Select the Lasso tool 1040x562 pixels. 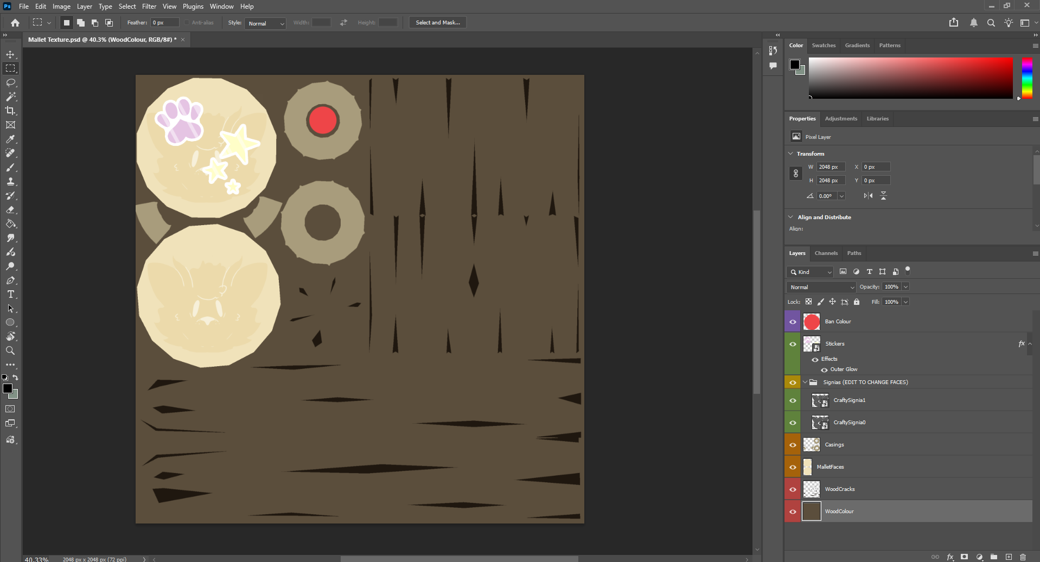10,82
